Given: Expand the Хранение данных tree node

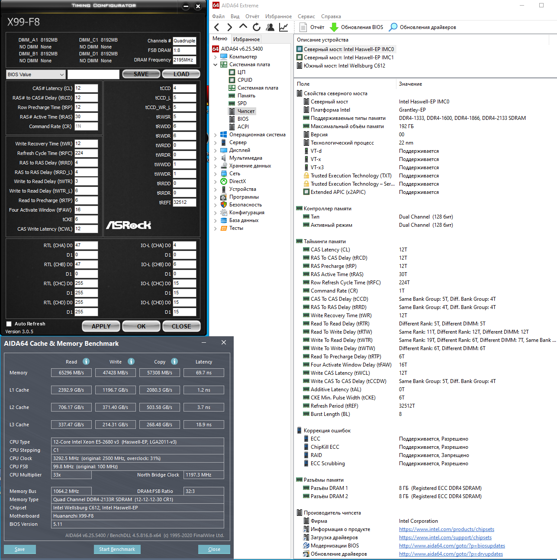Looking at the screenshot, I should [216, 166].
